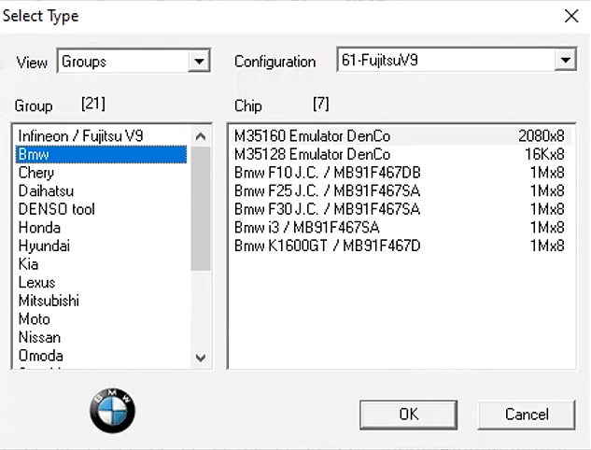Choose Bmw K1600GT / MB91F467D chip
The height and width of the screenshot is (450, 591).
click(401, 246)
